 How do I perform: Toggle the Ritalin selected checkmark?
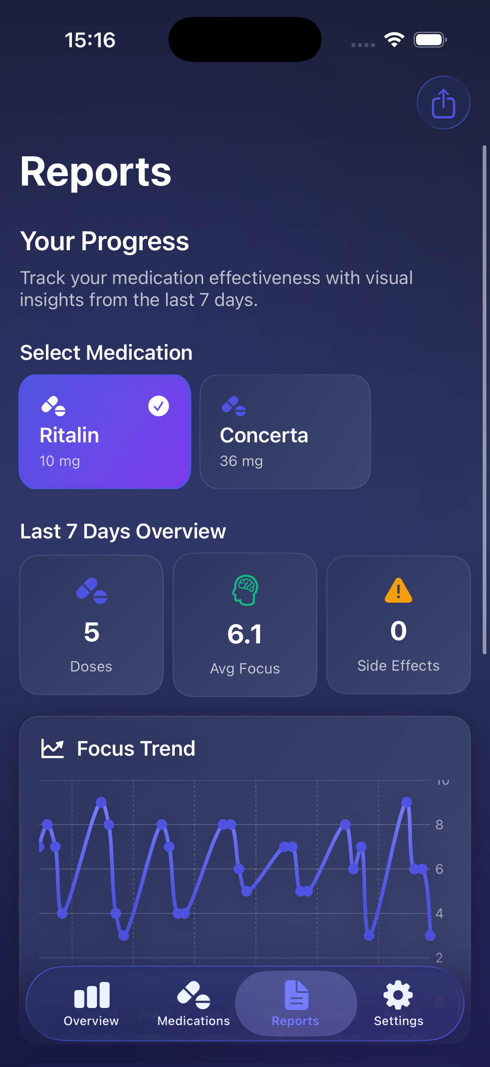(158, 406)
